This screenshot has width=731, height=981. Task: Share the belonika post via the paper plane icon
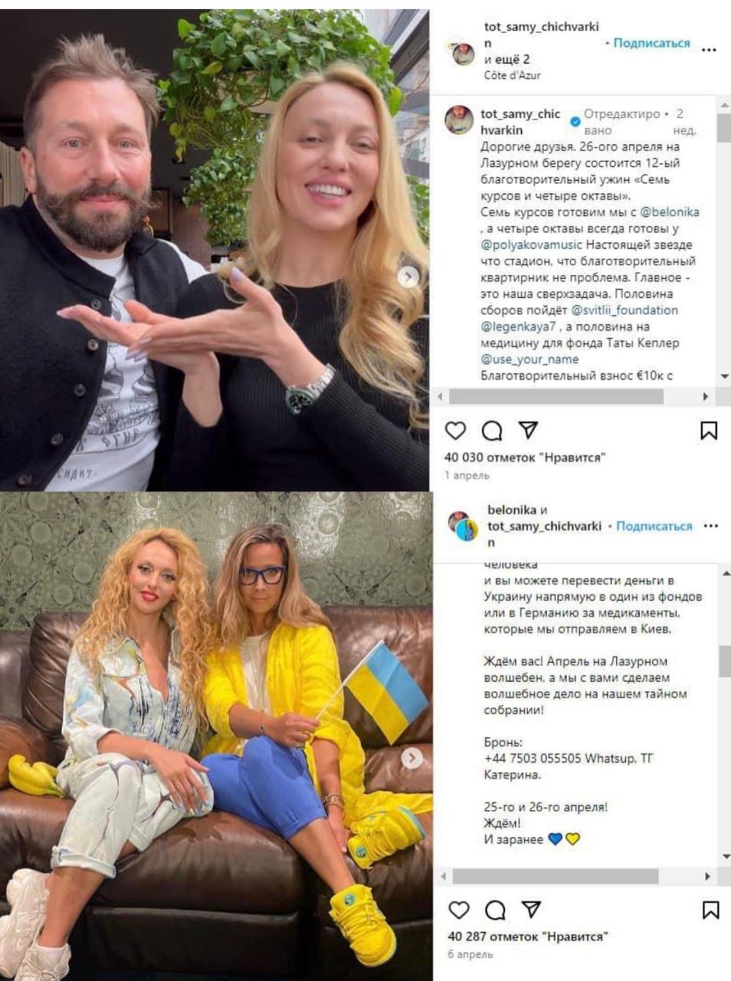(532, 909)
